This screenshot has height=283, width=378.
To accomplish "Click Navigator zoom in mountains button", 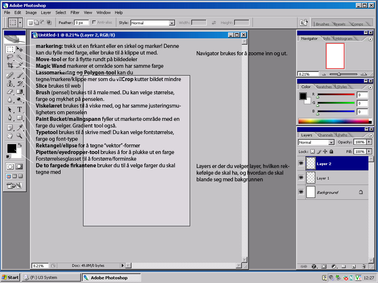I will click(364, 74).
